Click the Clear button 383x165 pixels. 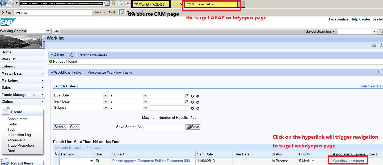[74, 127]
